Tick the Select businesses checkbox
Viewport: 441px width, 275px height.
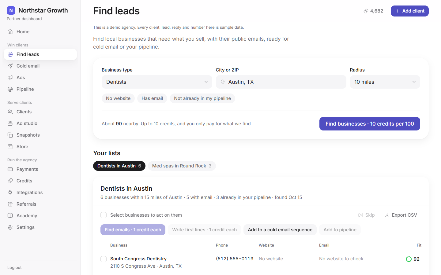(104, 215)
